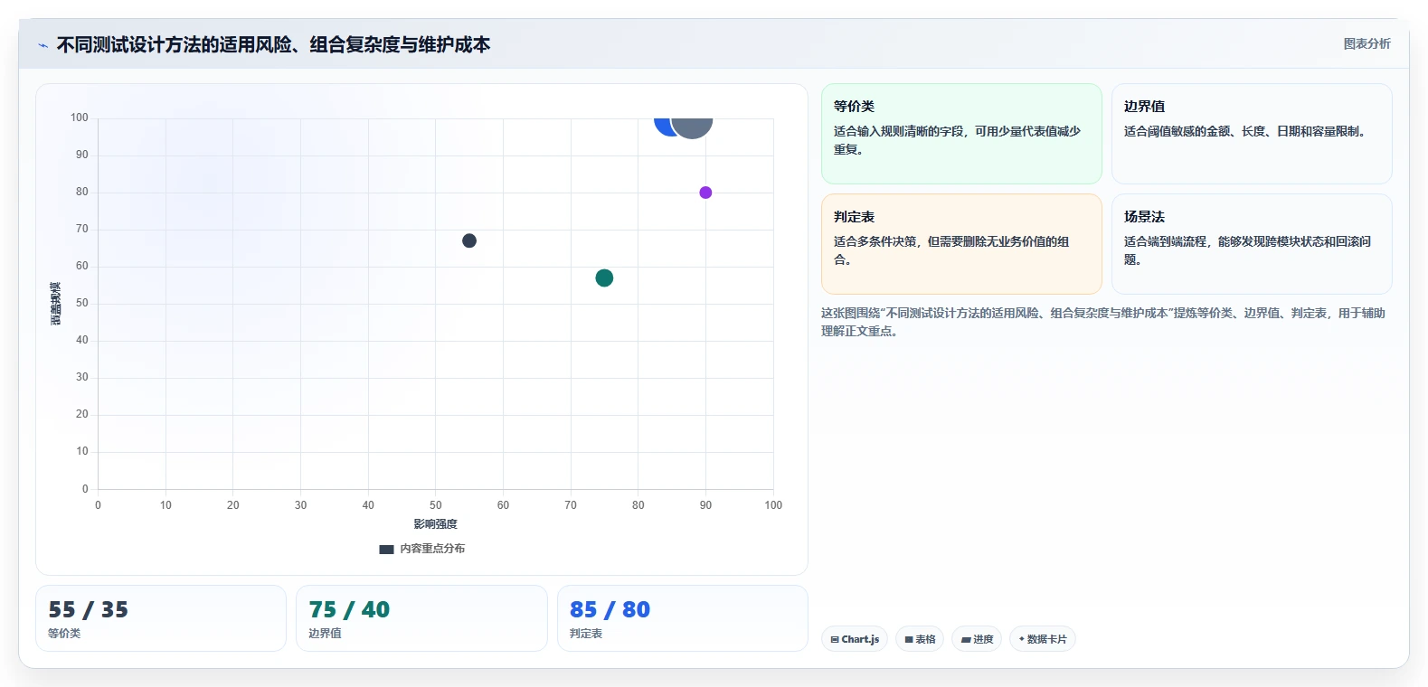Image resolution: width=1428 pixels, height=687 pixels.
Task: Open the 场景法 info card
Action: (x=1252, y=244)
